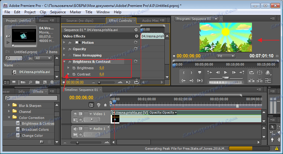Toggle the Opacity fx effect switch

tap(70, 49)
